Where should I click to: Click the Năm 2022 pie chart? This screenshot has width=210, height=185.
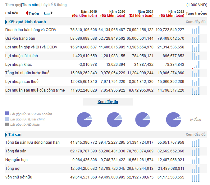click(173, 120)
